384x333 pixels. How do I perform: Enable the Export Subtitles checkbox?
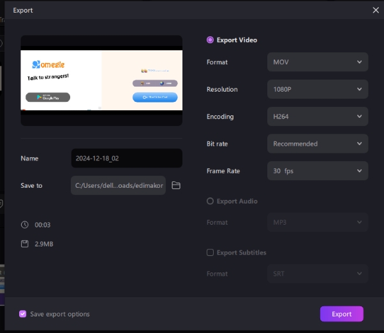coord(210,253)
